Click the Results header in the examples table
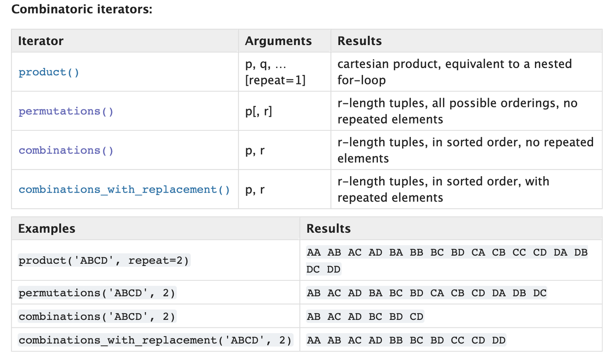 click(x=329, y=228)
